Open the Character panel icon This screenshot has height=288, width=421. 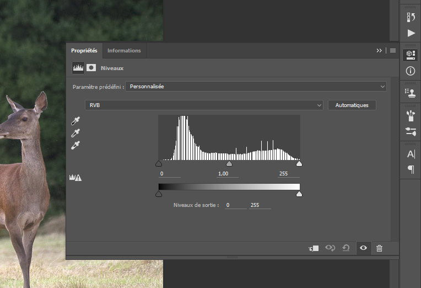click(x=411, y=154)
